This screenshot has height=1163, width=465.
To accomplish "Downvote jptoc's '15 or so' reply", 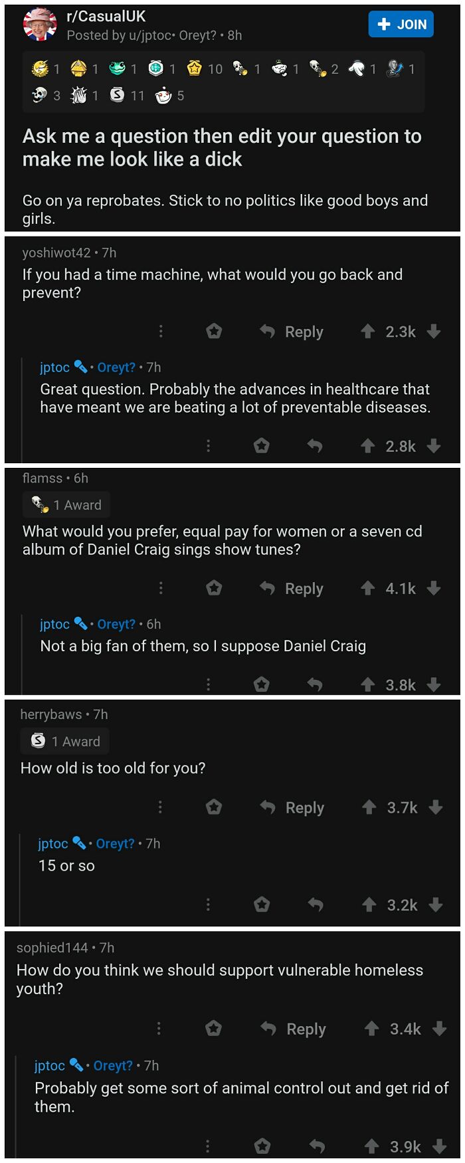I will [x=436, y=904].
